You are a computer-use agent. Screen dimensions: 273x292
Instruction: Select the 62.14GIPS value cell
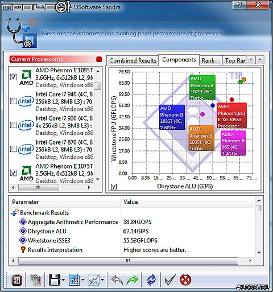pyautogui.click(x=136, y=231)
